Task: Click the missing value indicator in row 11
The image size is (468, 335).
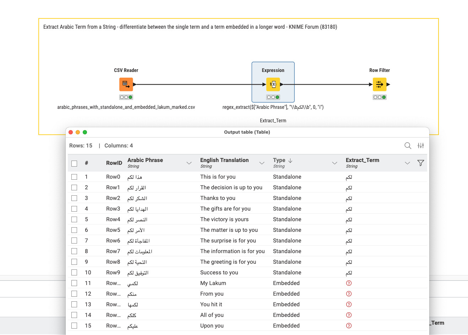Action: [x=348, y=283]
